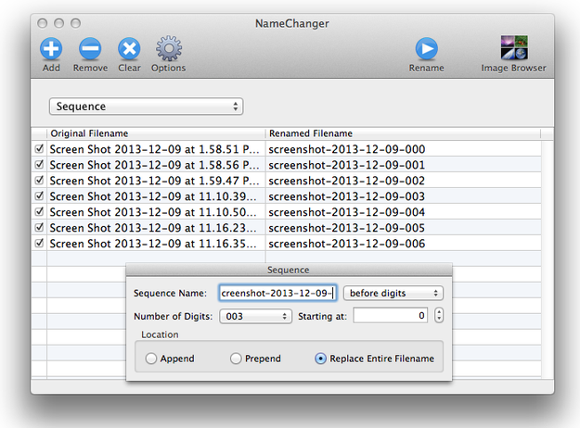Select renamed screenshot-2013-12-09-005 cell
The image size is (580, 428).
click(x=403, y=228)
